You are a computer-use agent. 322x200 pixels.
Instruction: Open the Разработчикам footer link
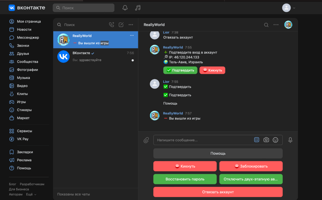tap(32, 184)
